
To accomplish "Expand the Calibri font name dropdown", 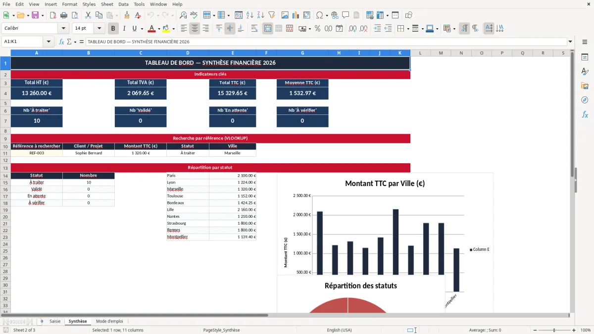I will (63, 29).
